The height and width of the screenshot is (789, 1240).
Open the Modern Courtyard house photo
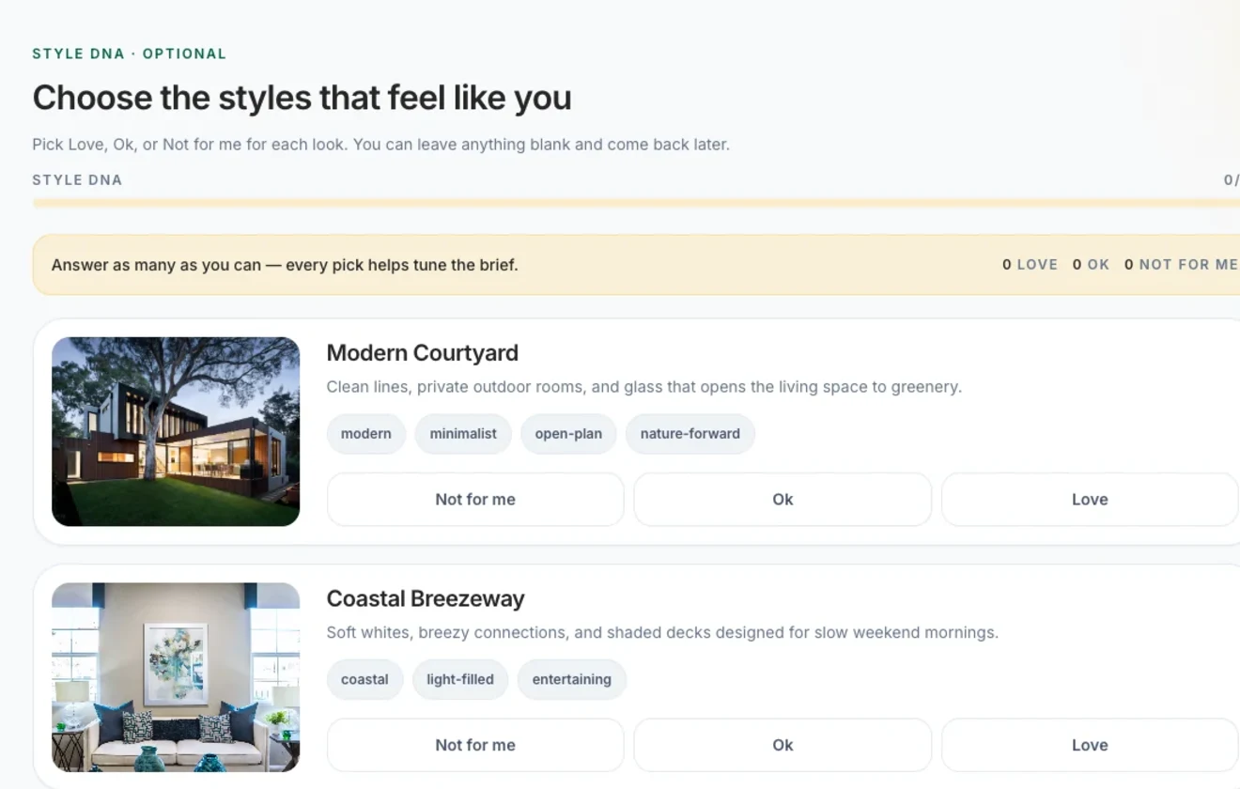176,431
